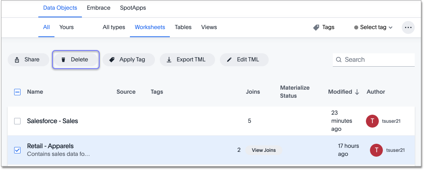Open the three-dot more options menu
The height and width of the screenshot is (170, 424).
[408, 27]
